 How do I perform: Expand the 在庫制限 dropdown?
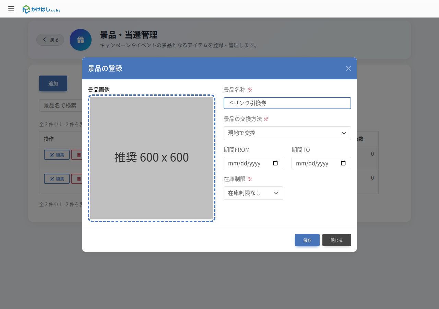point(253,193)
